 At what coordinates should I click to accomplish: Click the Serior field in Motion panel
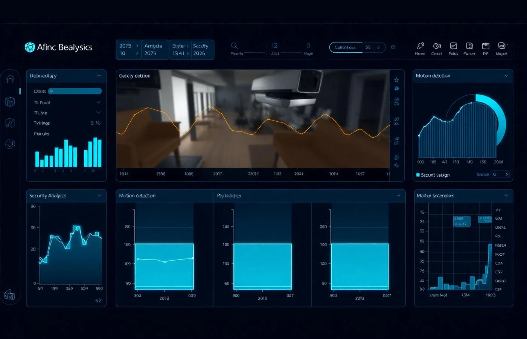pyautogui.click(x=500, y=174)
